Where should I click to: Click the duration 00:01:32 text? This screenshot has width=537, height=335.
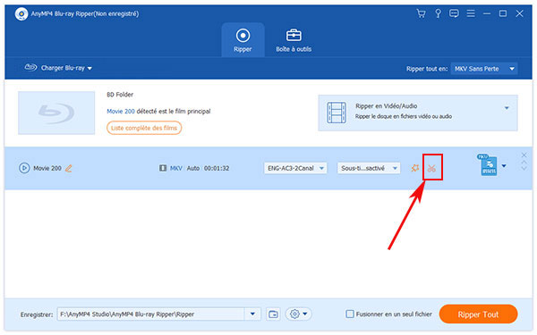pos(217,168)
